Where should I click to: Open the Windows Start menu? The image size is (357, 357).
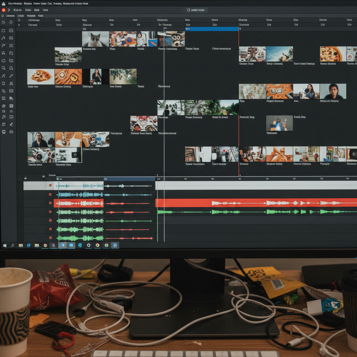pos(5,245)
